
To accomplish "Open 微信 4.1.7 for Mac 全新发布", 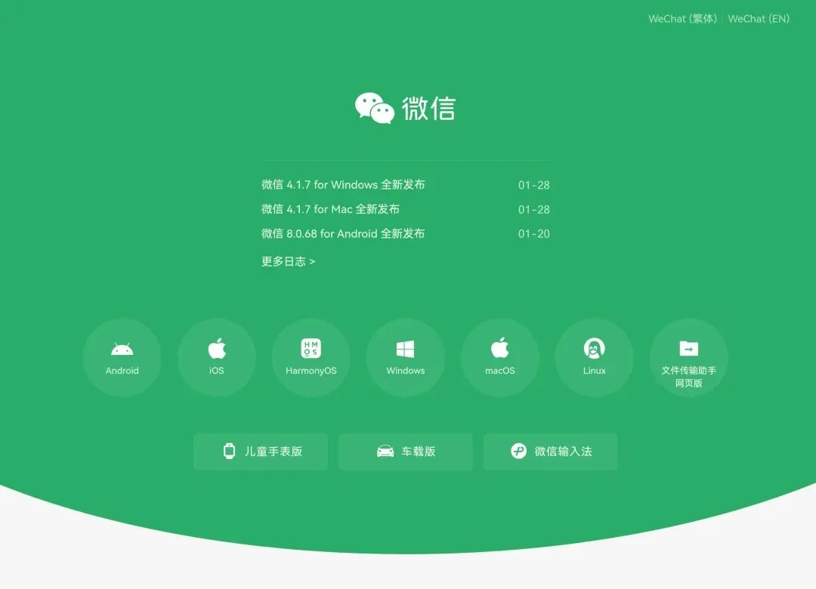I will (x=330, y=209).
